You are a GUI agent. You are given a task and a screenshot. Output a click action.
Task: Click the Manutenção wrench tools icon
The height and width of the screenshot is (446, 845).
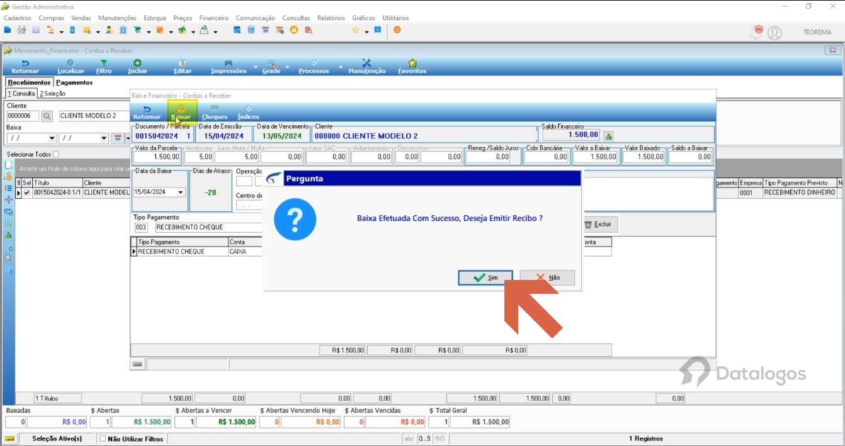(x=367, y=63)
